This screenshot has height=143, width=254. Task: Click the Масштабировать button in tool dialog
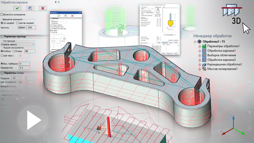click(170, 35)
